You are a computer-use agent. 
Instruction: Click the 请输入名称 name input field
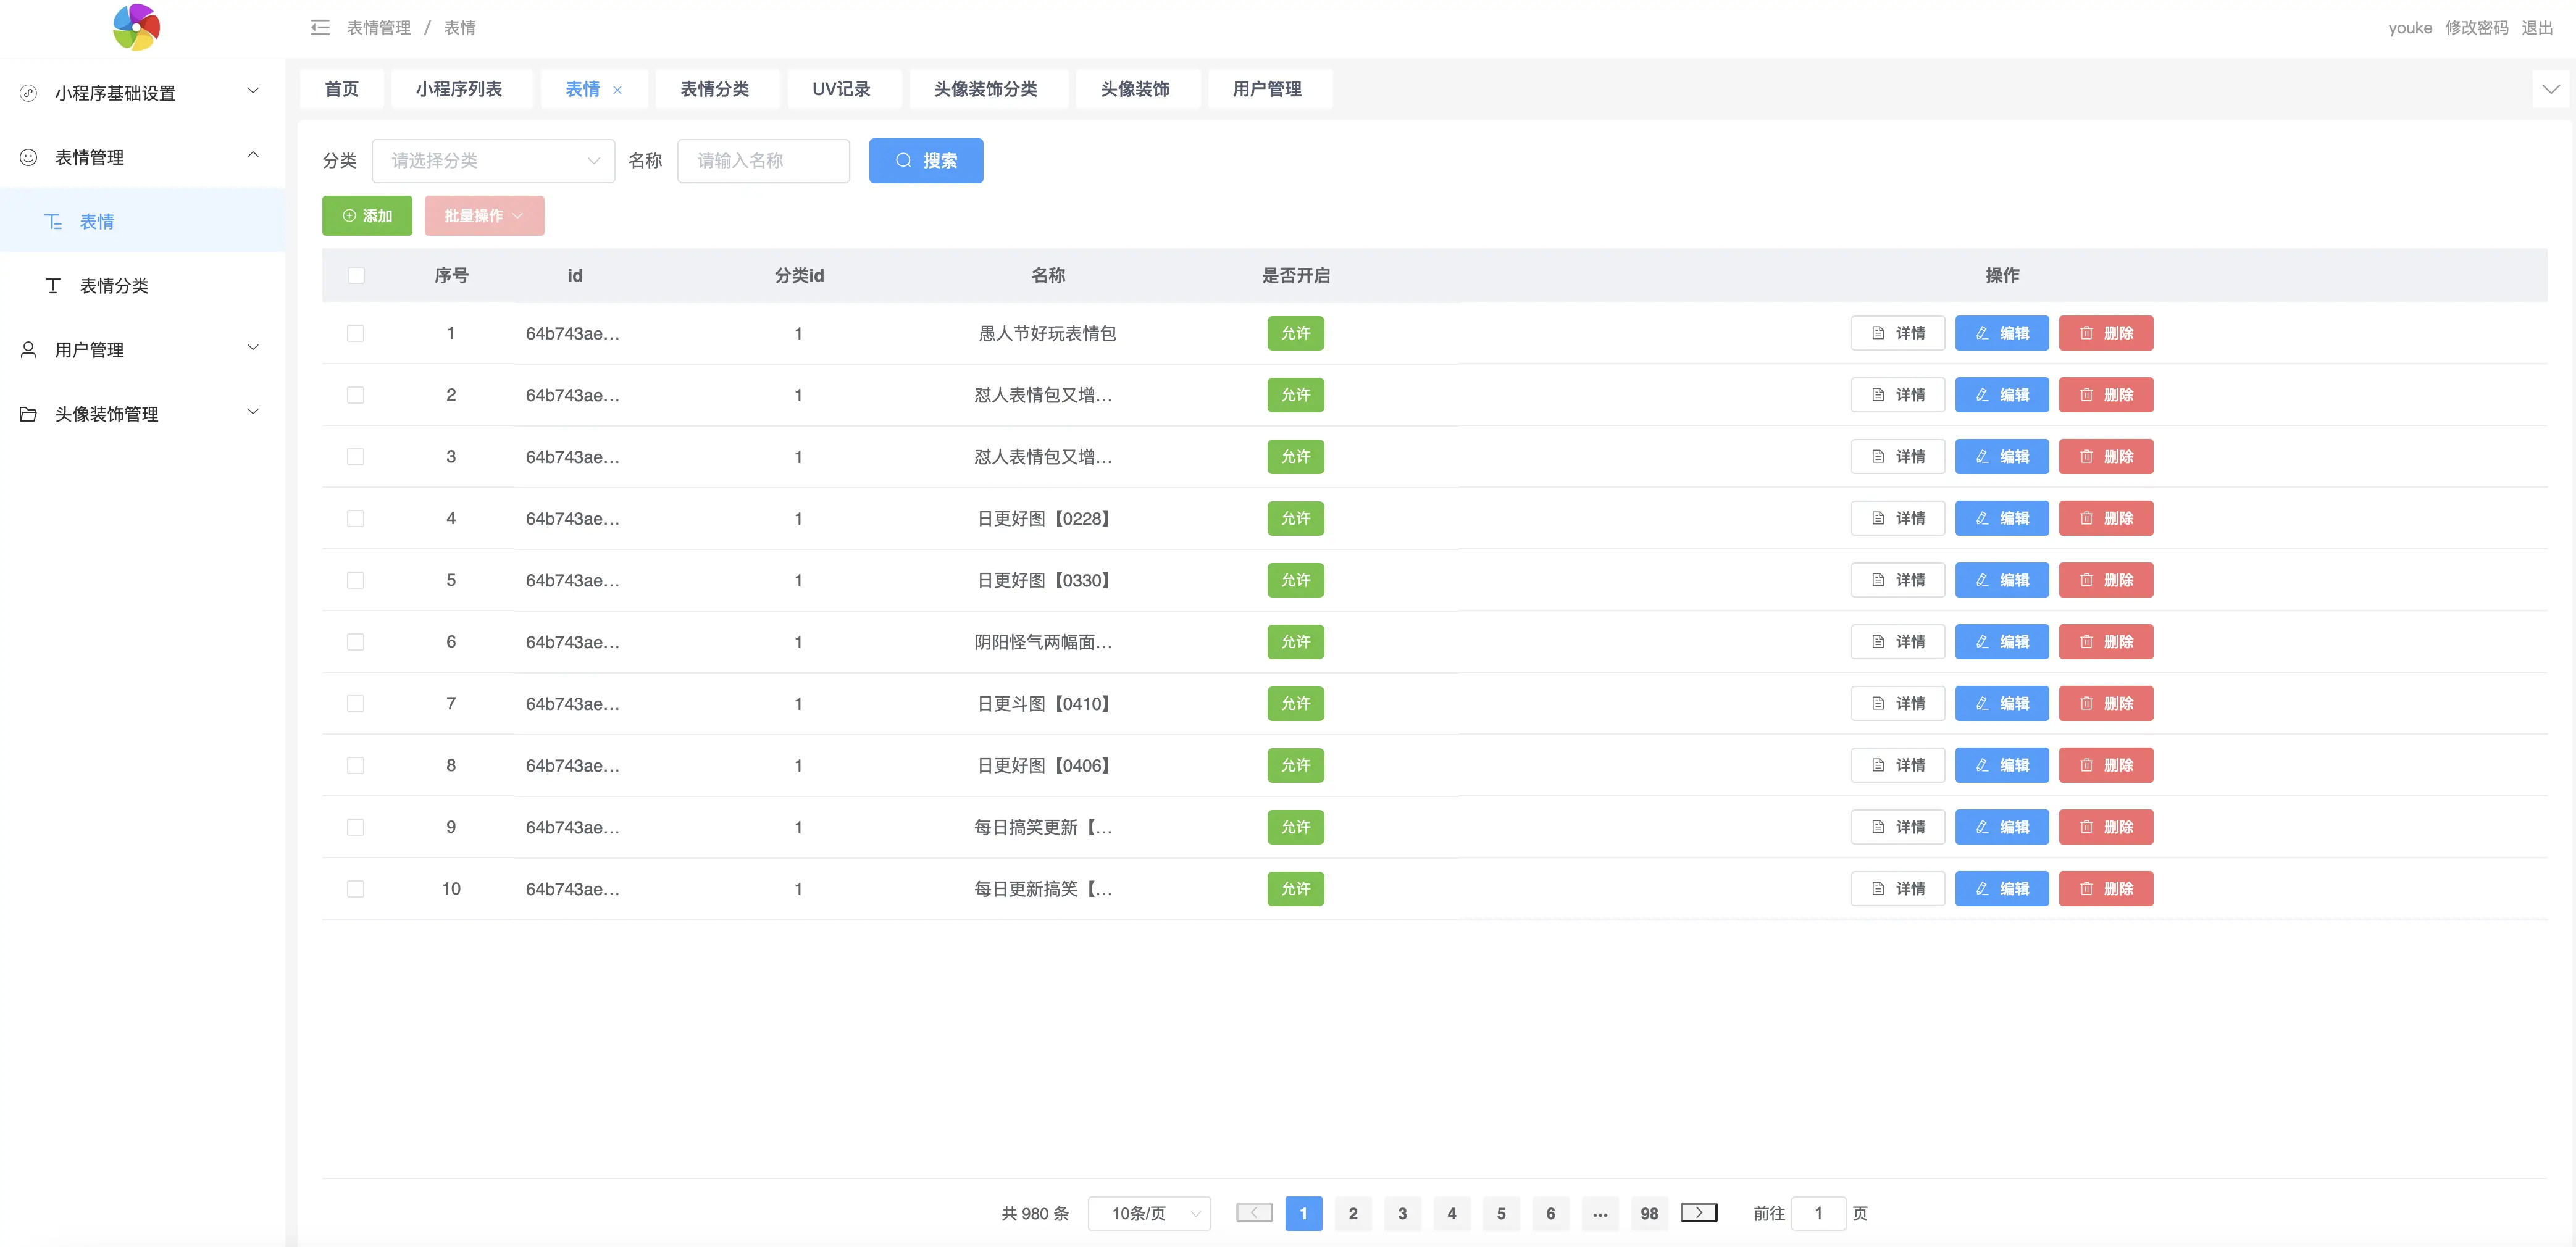tap(763, 160)
